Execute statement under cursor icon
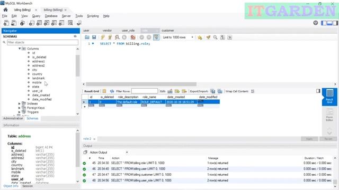Viewport: 339px width, 190px height. pyautogui.click(x=110, y=37)
